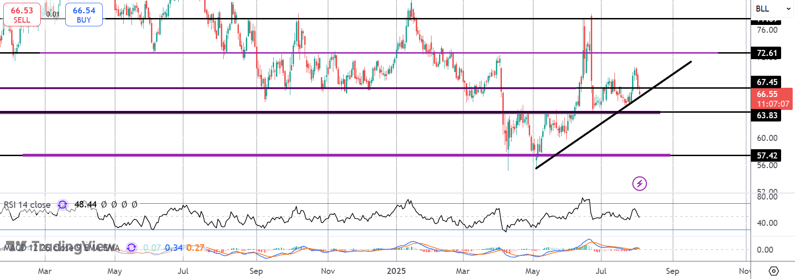Click the RSI indicator refresh icon
795x279 pixels.
63,205
